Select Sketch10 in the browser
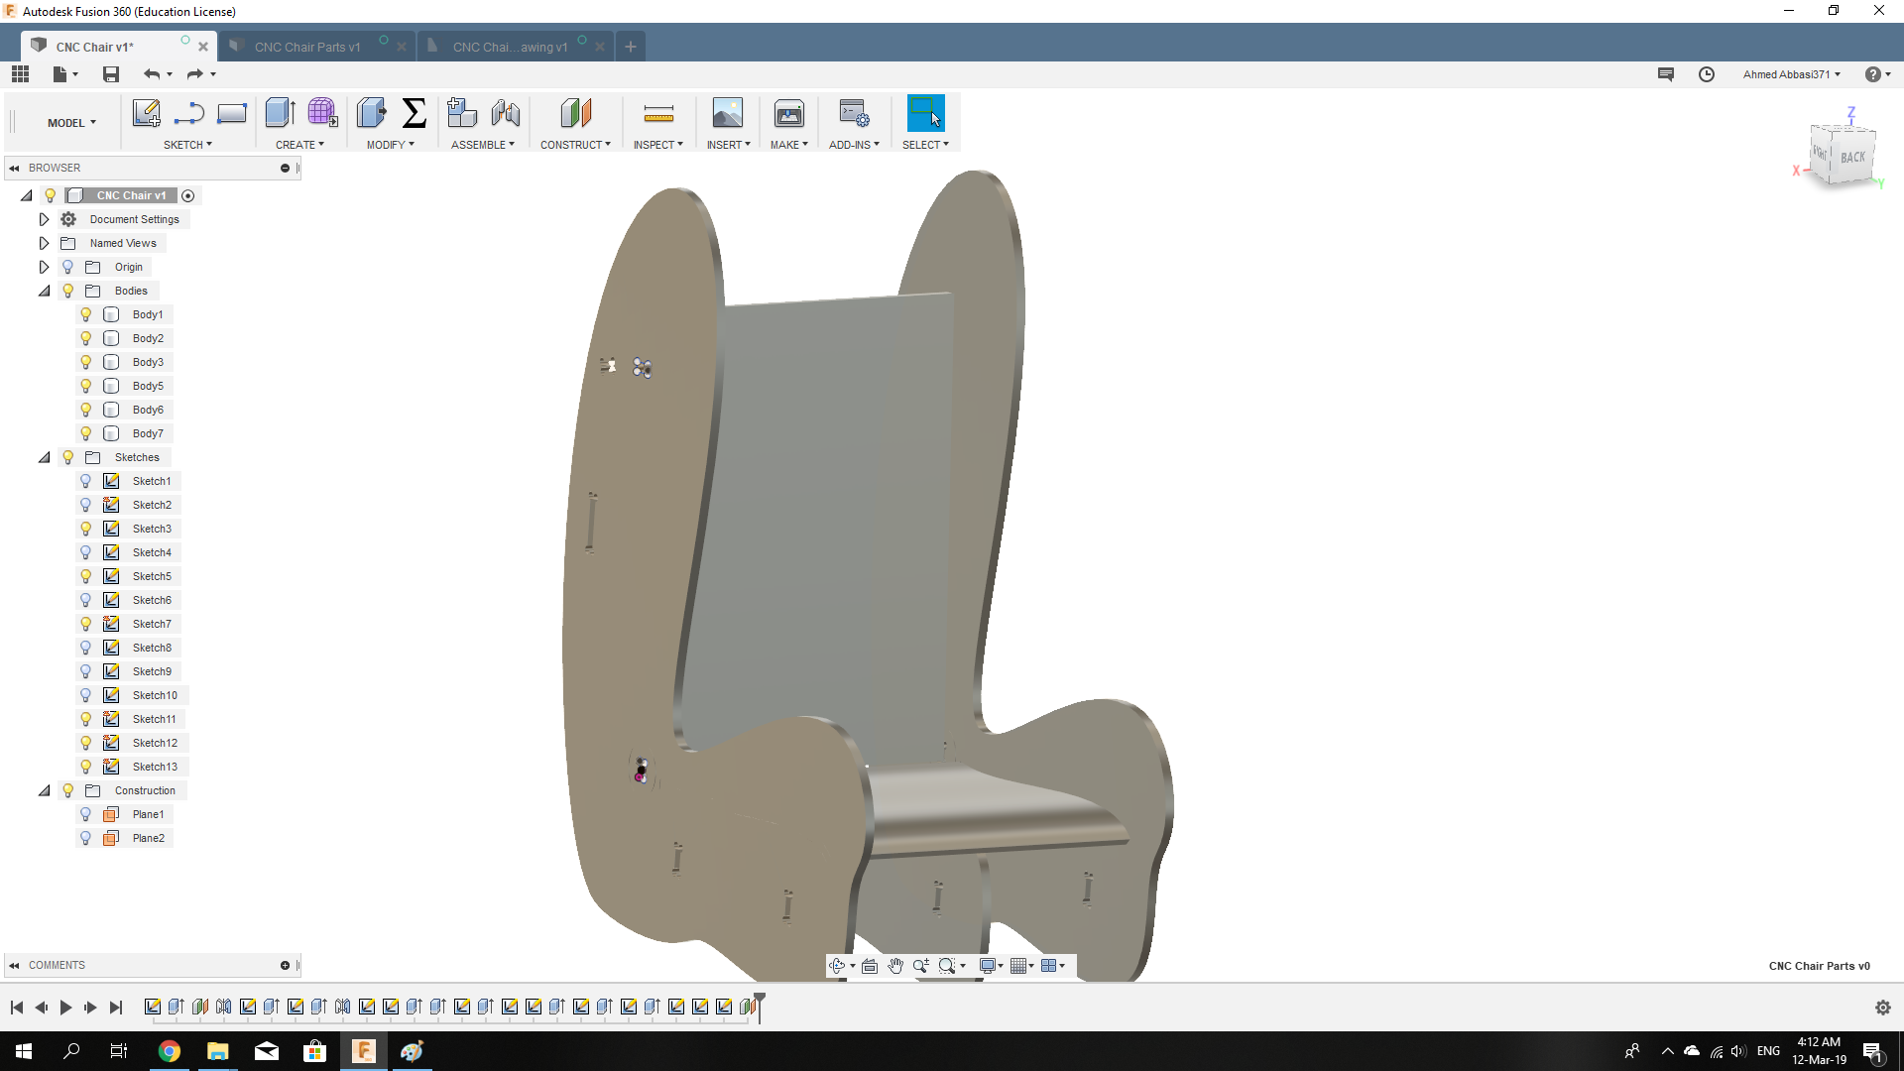 (155, 695)
